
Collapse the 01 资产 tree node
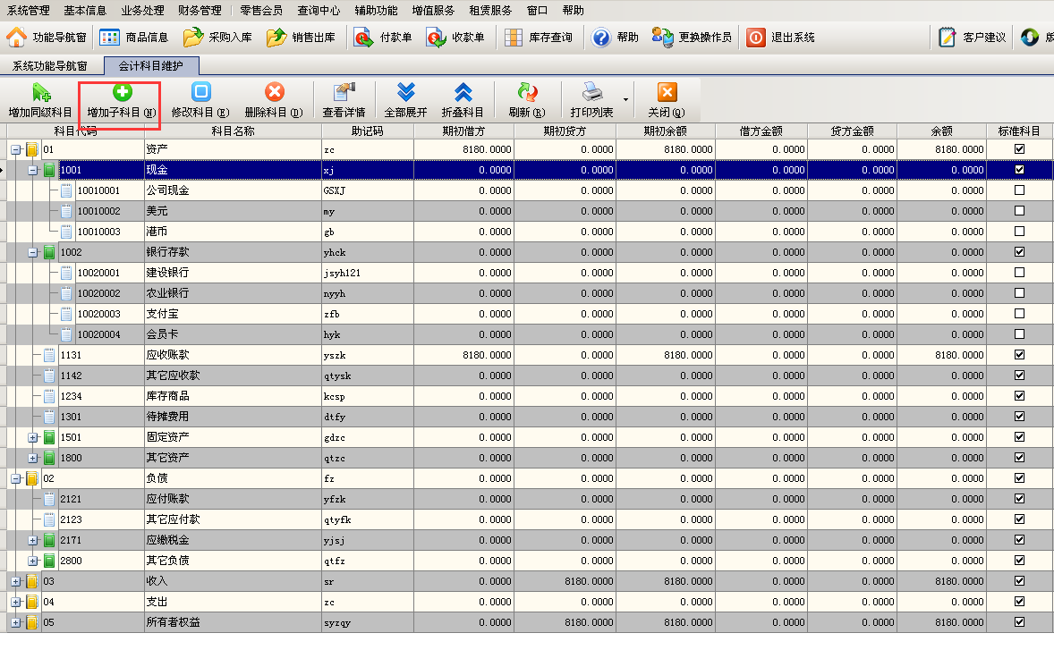[15, 149]
